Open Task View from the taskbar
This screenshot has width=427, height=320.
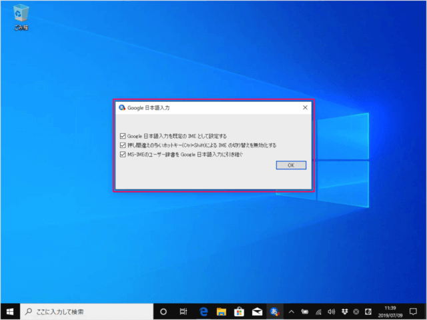coord(183,311)
